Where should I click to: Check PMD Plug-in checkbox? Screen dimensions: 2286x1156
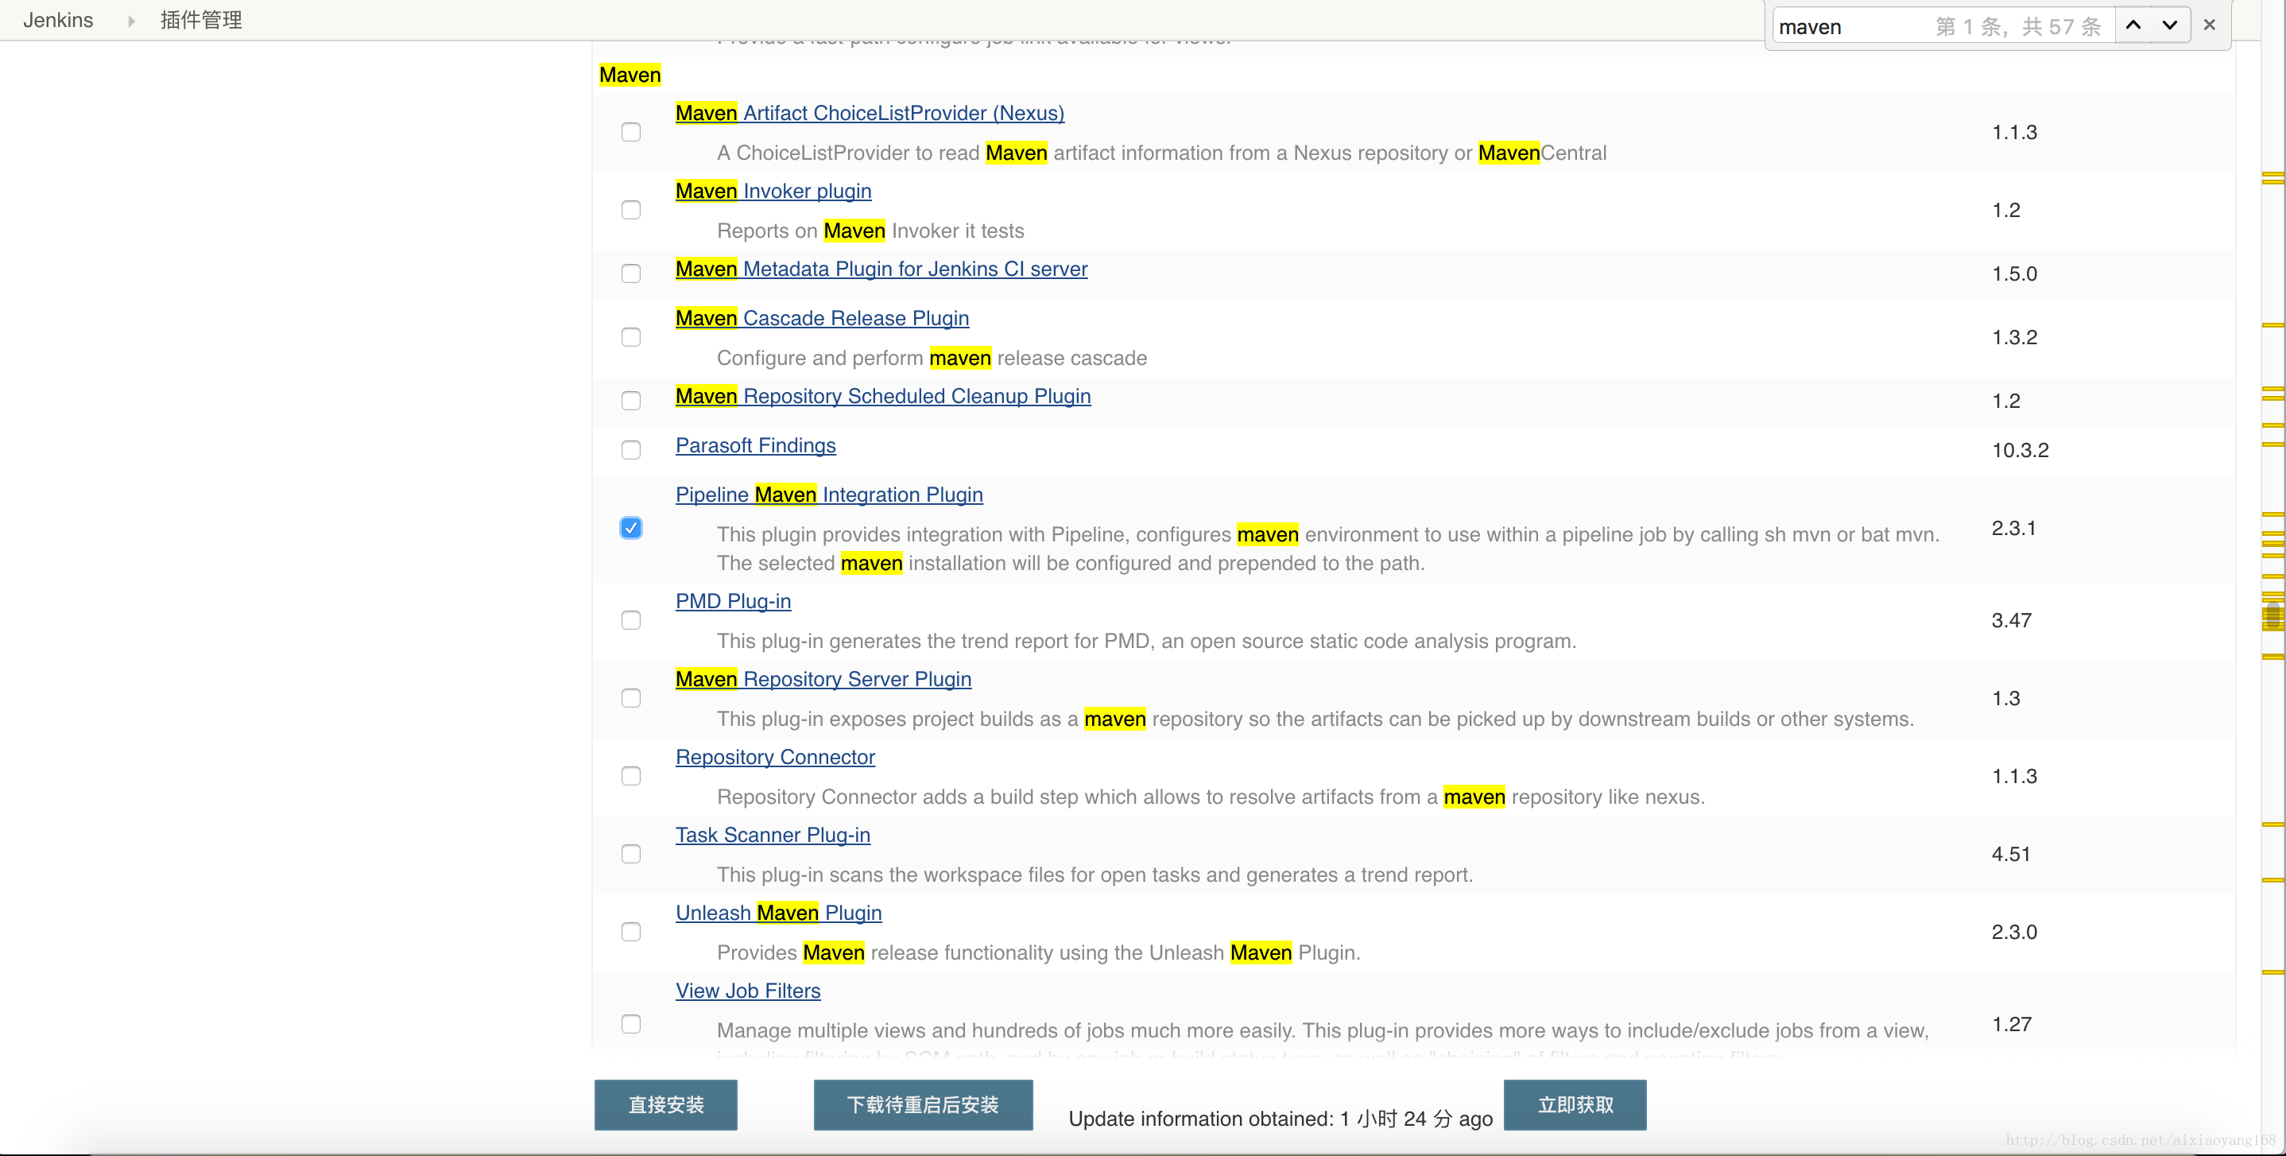coord(631,619)
